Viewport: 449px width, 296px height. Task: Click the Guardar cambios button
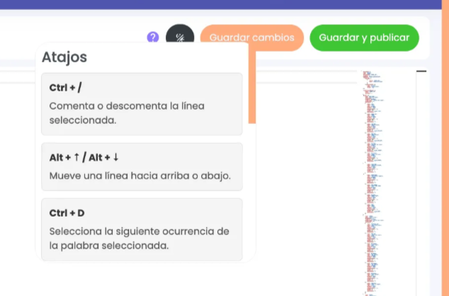[x=251, y=38]
